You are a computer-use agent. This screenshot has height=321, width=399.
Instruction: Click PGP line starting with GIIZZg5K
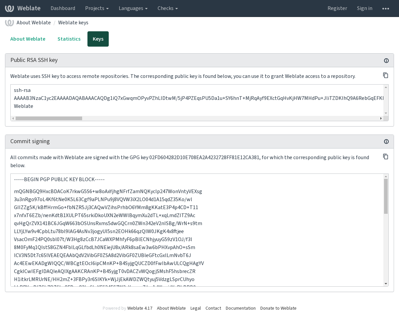(x=106, y=207)
